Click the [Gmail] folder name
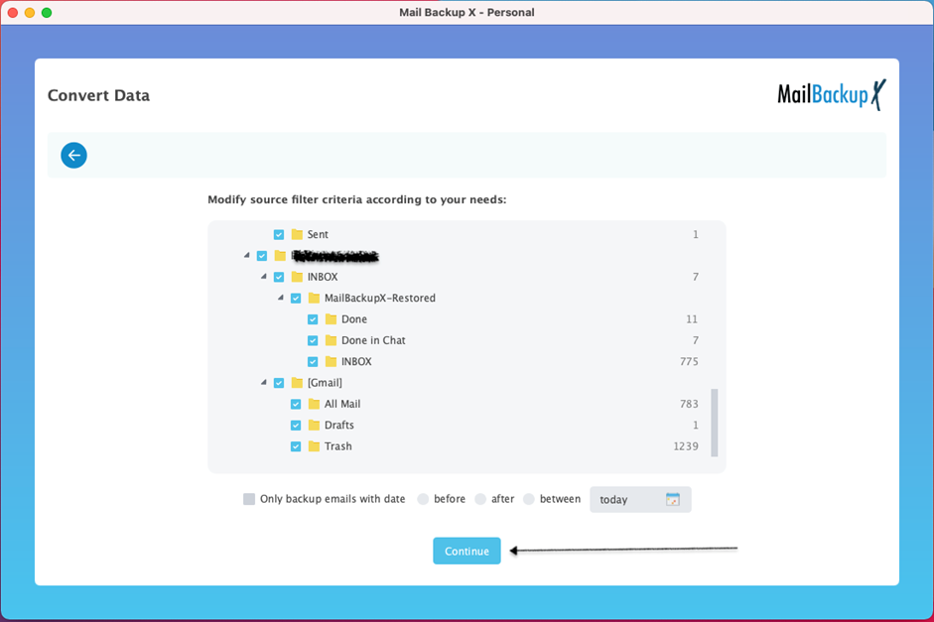Viewport: 934px width, 622px height. (325, 383)
